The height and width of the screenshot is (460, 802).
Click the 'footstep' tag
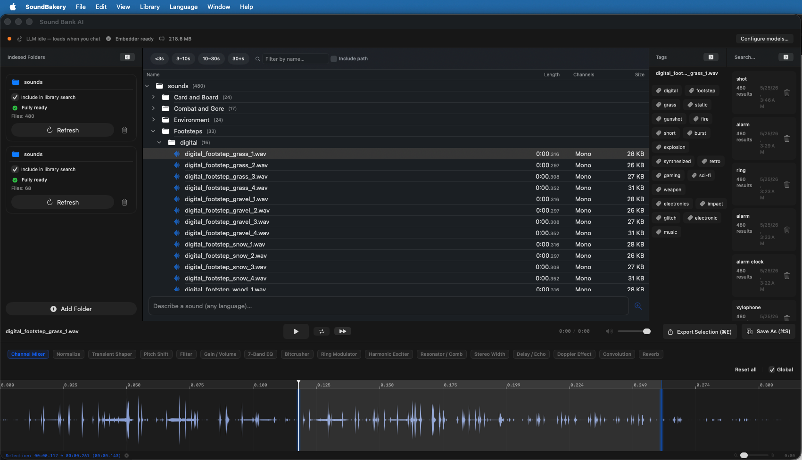[701, 90]
